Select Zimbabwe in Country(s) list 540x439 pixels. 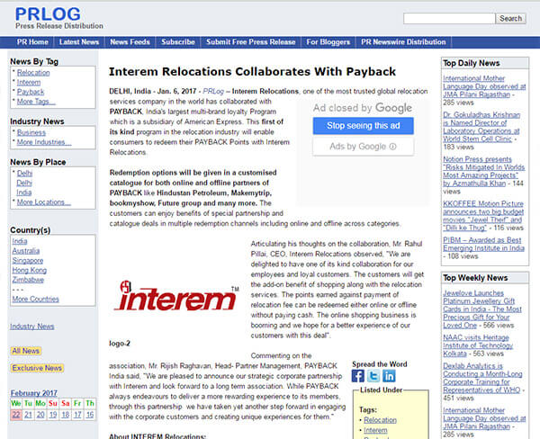point(28,280)
